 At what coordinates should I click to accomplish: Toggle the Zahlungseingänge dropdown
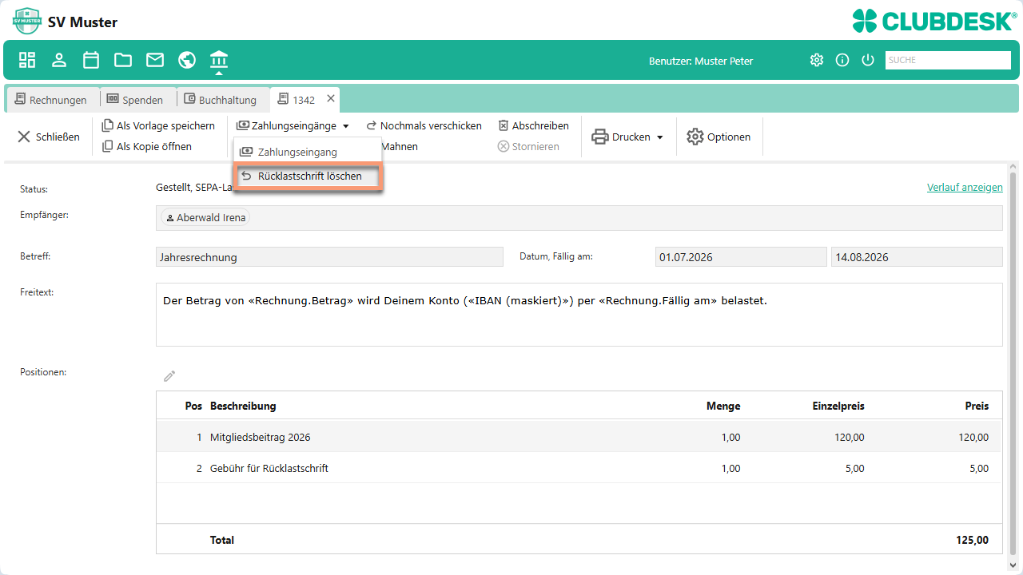point(293,125)
